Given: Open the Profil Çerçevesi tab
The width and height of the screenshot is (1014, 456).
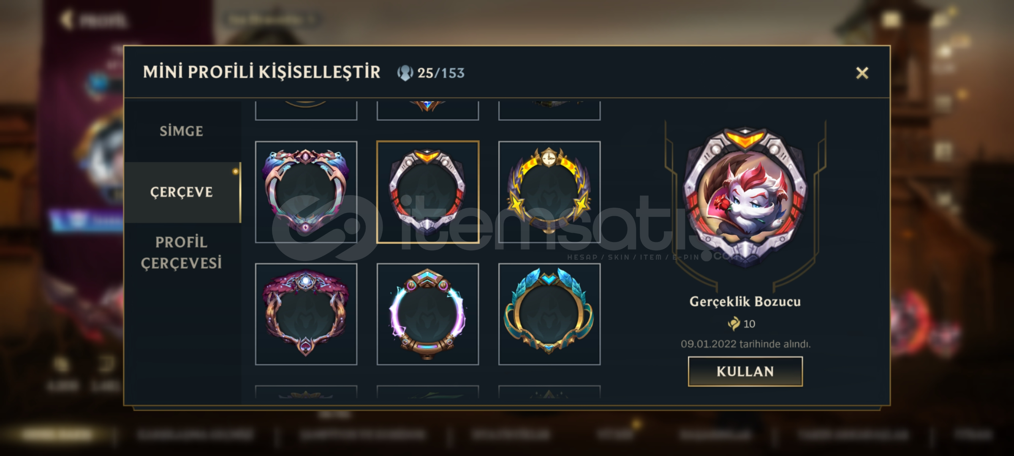Looking at the screenshot, I should point(182,252).
